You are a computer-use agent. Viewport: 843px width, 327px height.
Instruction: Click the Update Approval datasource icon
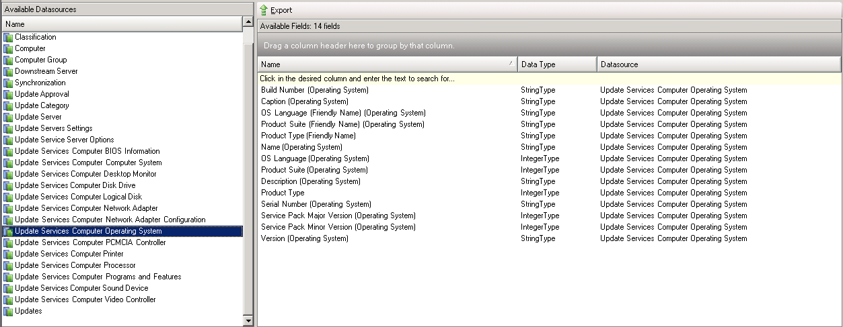[x=8, y=95]
